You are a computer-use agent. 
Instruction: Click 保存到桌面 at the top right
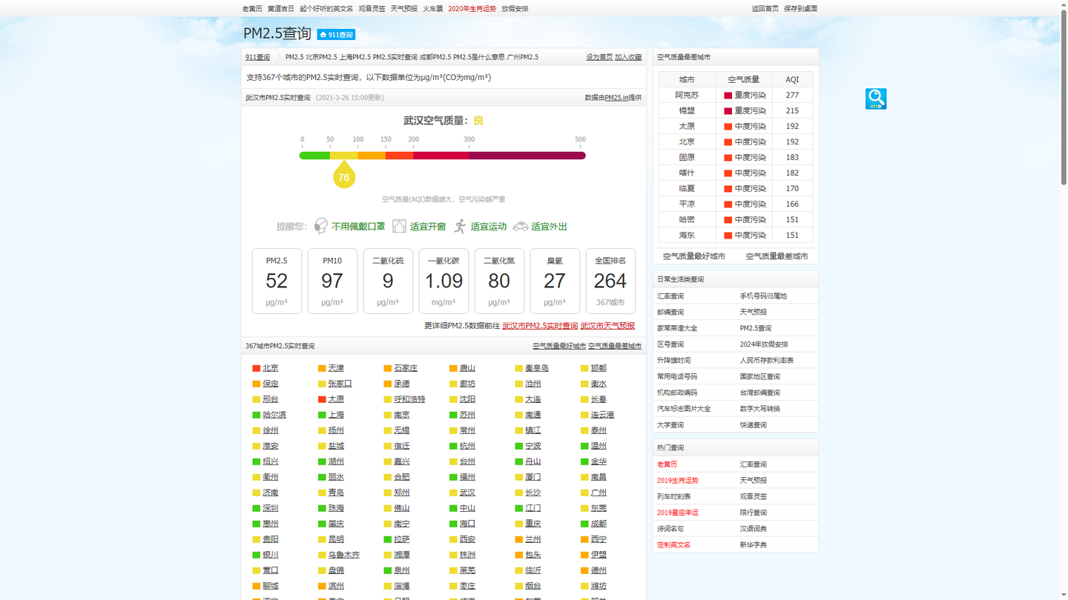[800, 9]
